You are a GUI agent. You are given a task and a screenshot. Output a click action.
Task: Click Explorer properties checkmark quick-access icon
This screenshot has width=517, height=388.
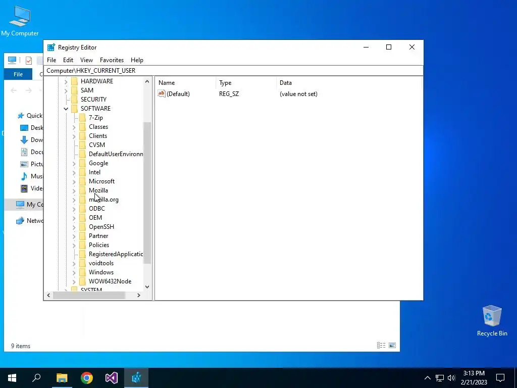29,61
